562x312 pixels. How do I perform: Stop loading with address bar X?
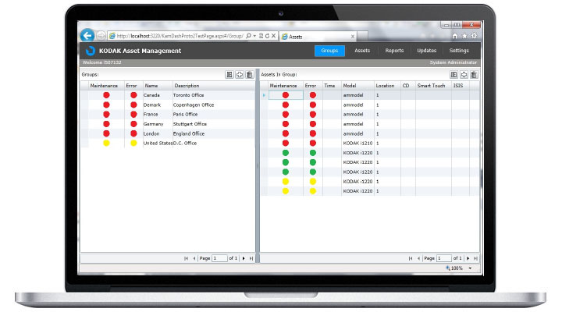coord(273,36)
